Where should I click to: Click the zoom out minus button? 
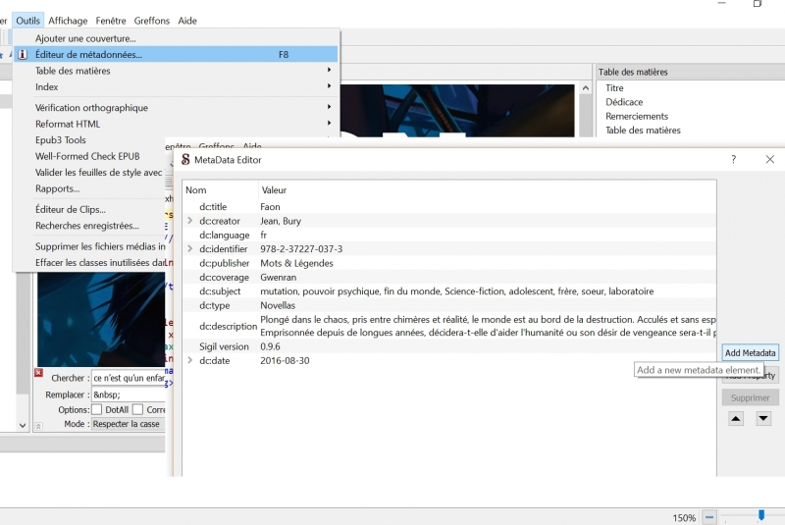coord(709,517)
